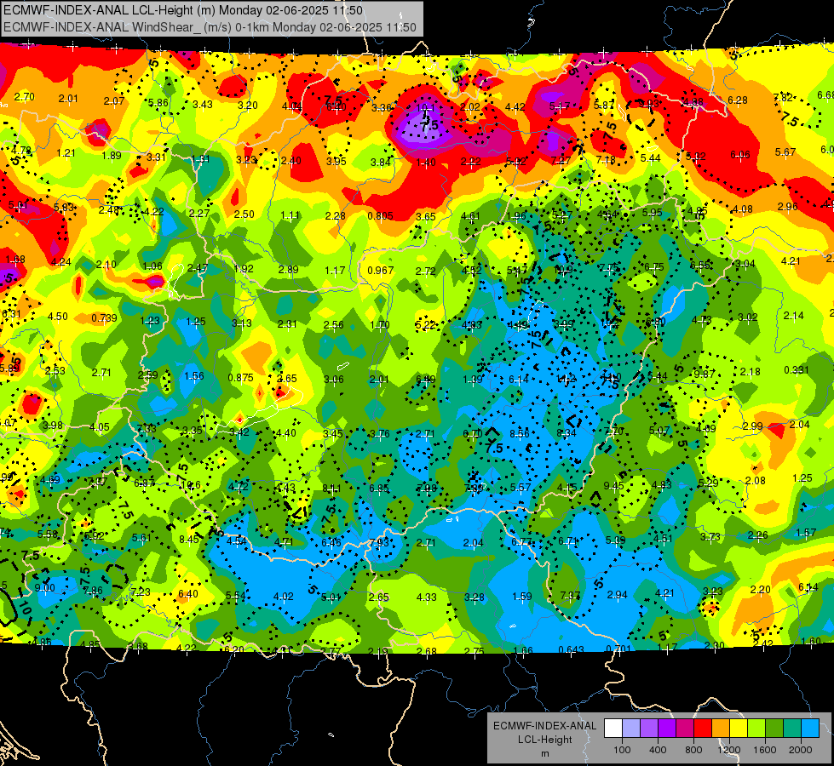Click the map value "1.56"
The width and height of the screenshot is (834, 766).
[194, 376]
